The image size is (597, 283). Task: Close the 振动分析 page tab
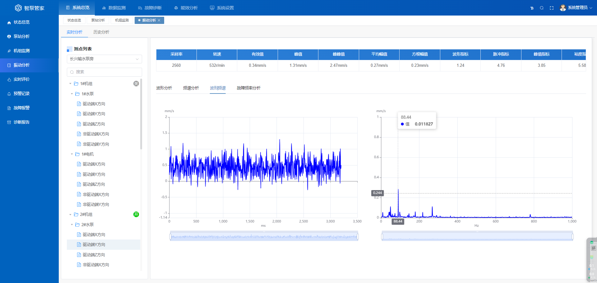[x=159, y=21]
